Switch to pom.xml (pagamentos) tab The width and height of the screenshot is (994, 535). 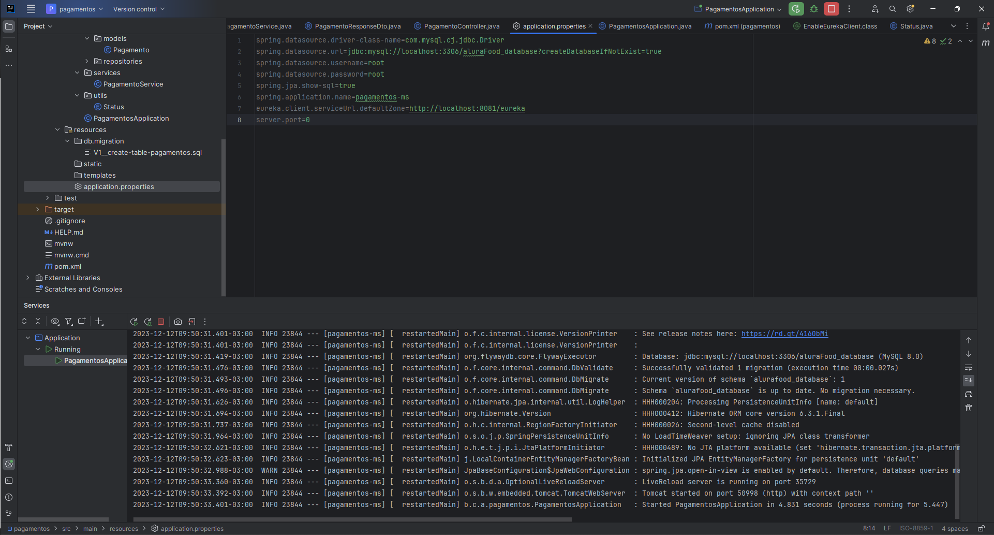point(743,26)
